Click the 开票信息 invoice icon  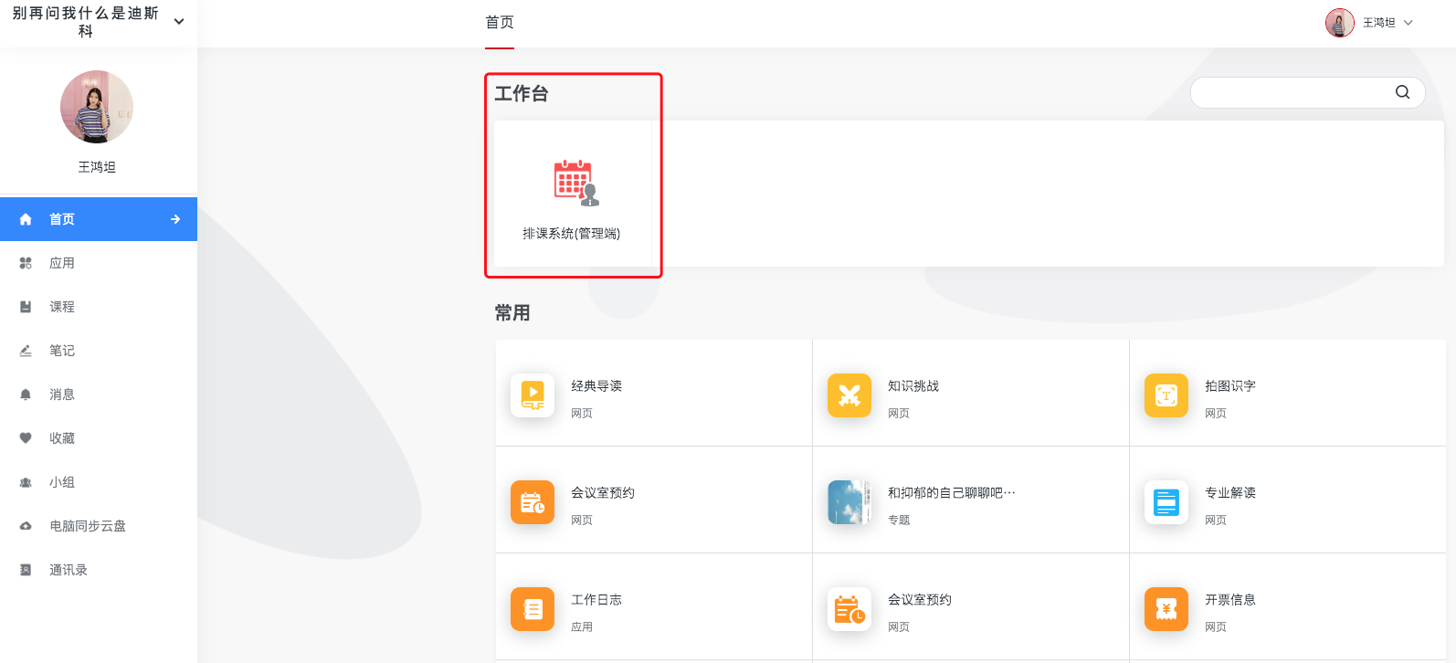[1166, 609]
